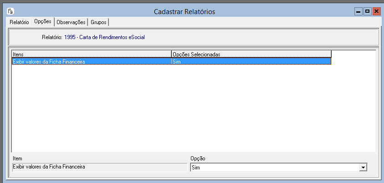Click the window title Cadastrar Relatórios
Image resolution: width=384 pixels, height=183 pixels.
coord(184,11)
